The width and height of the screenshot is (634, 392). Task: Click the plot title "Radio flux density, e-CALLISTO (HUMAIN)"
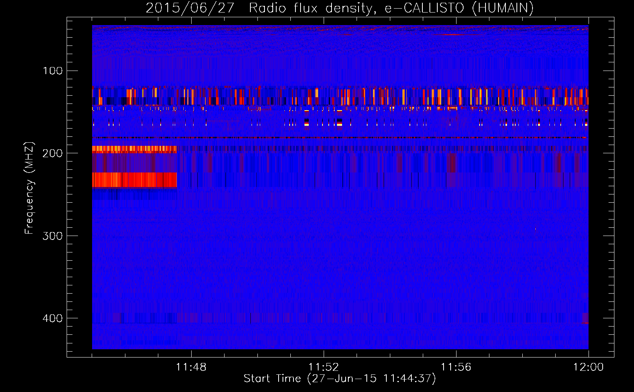pos(391,8)
